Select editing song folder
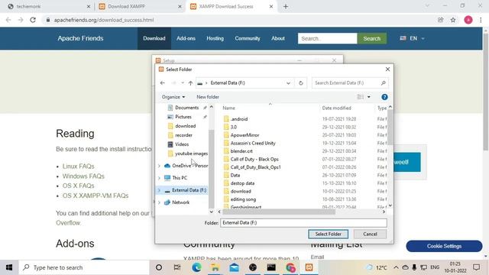 tap(243, 199)
